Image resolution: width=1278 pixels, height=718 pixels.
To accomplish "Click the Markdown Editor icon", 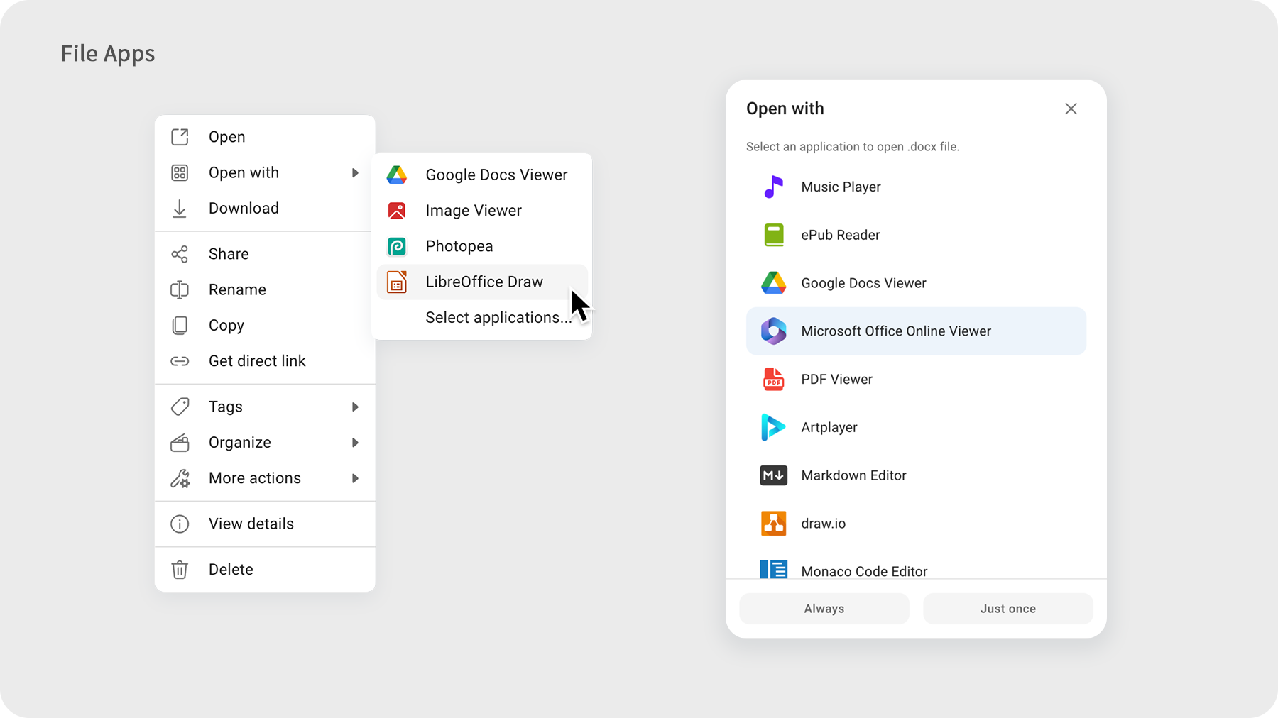I will 773,475.
